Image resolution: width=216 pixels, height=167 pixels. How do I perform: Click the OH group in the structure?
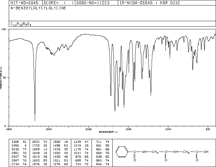(x=206, y=152)
